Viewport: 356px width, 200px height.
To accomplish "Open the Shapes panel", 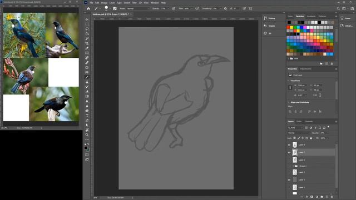I will 270,26.
